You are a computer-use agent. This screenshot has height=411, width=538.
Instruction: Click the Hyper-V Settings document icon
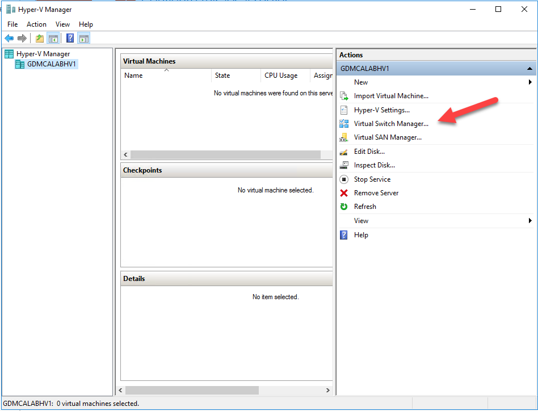[344, 110]
